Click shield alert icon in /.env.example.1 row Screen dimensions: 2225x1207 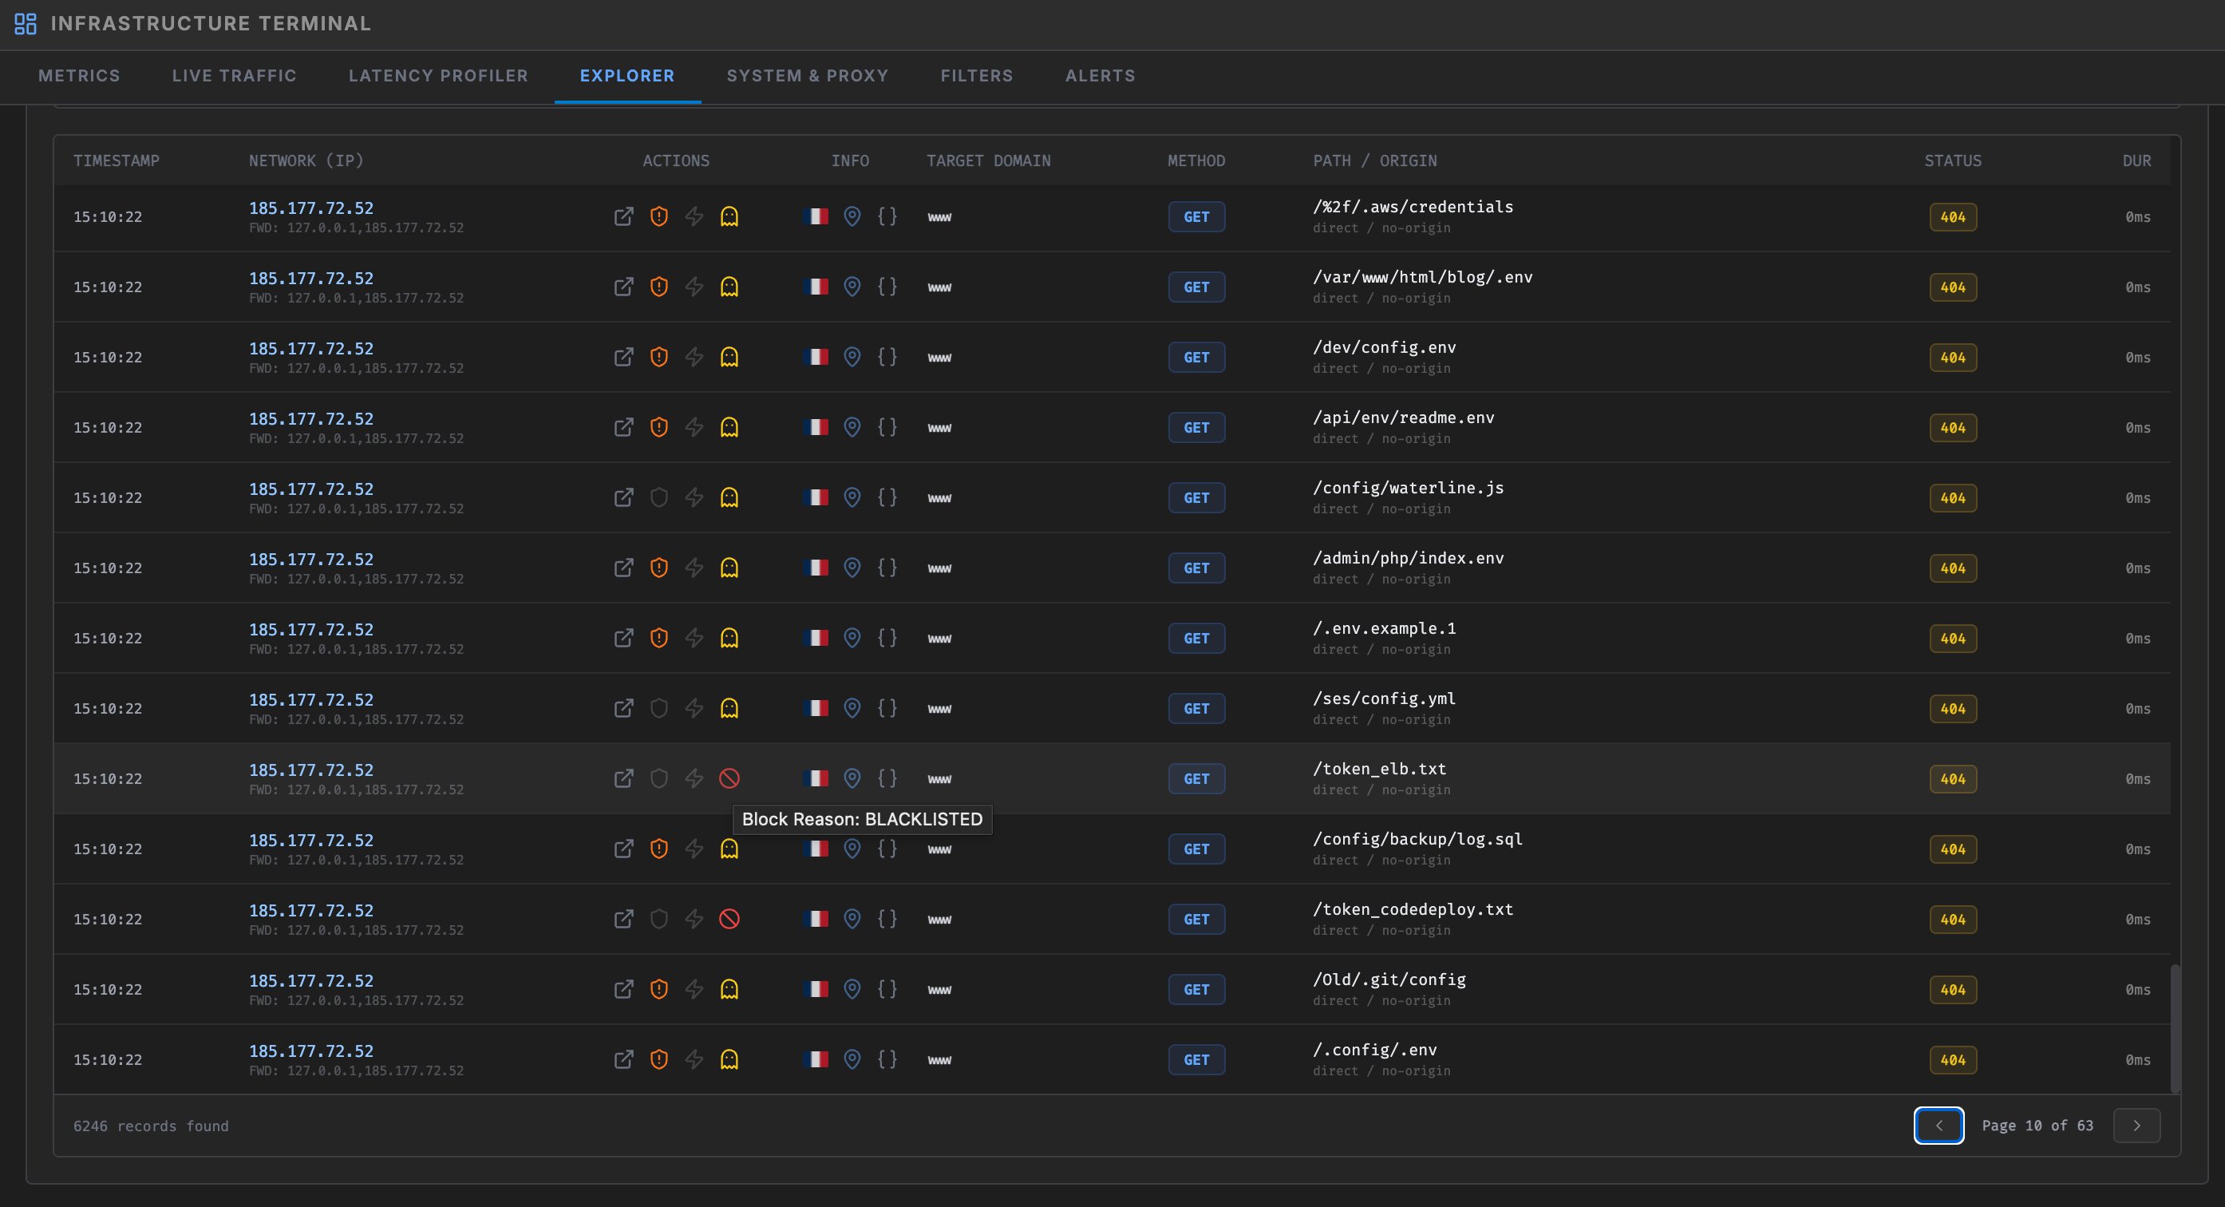(659, 638)
